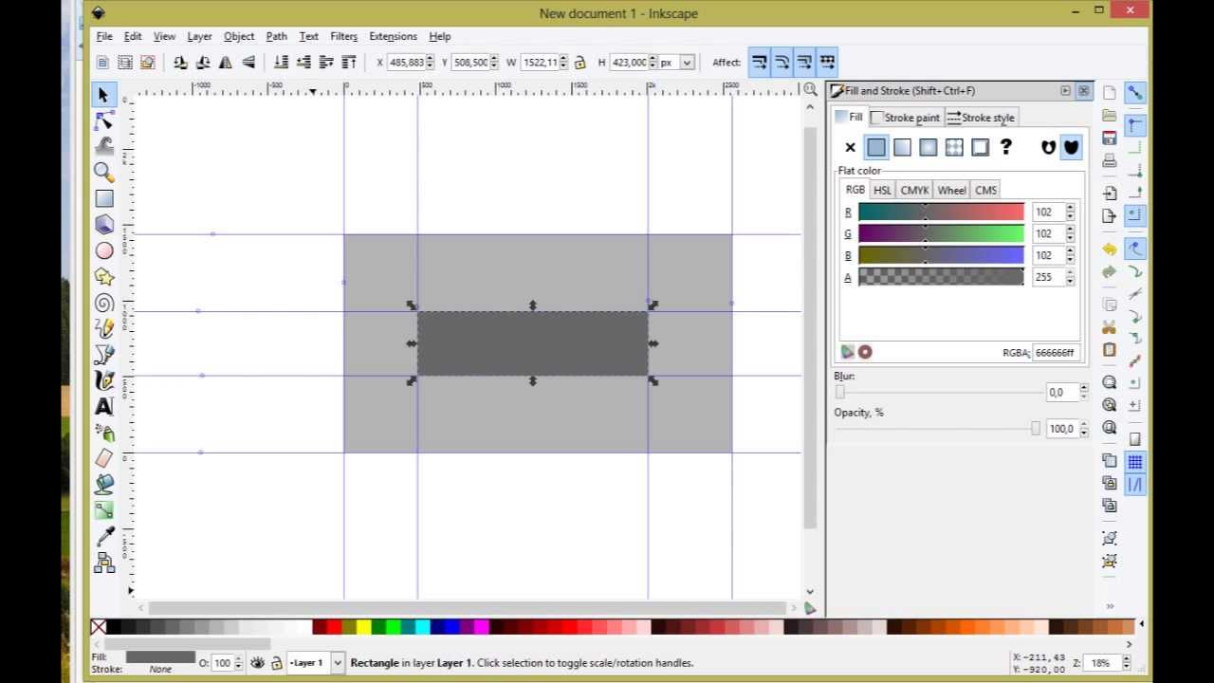Choose linear gradient fill type
1214x683 pixels.
tap(902, 147)
